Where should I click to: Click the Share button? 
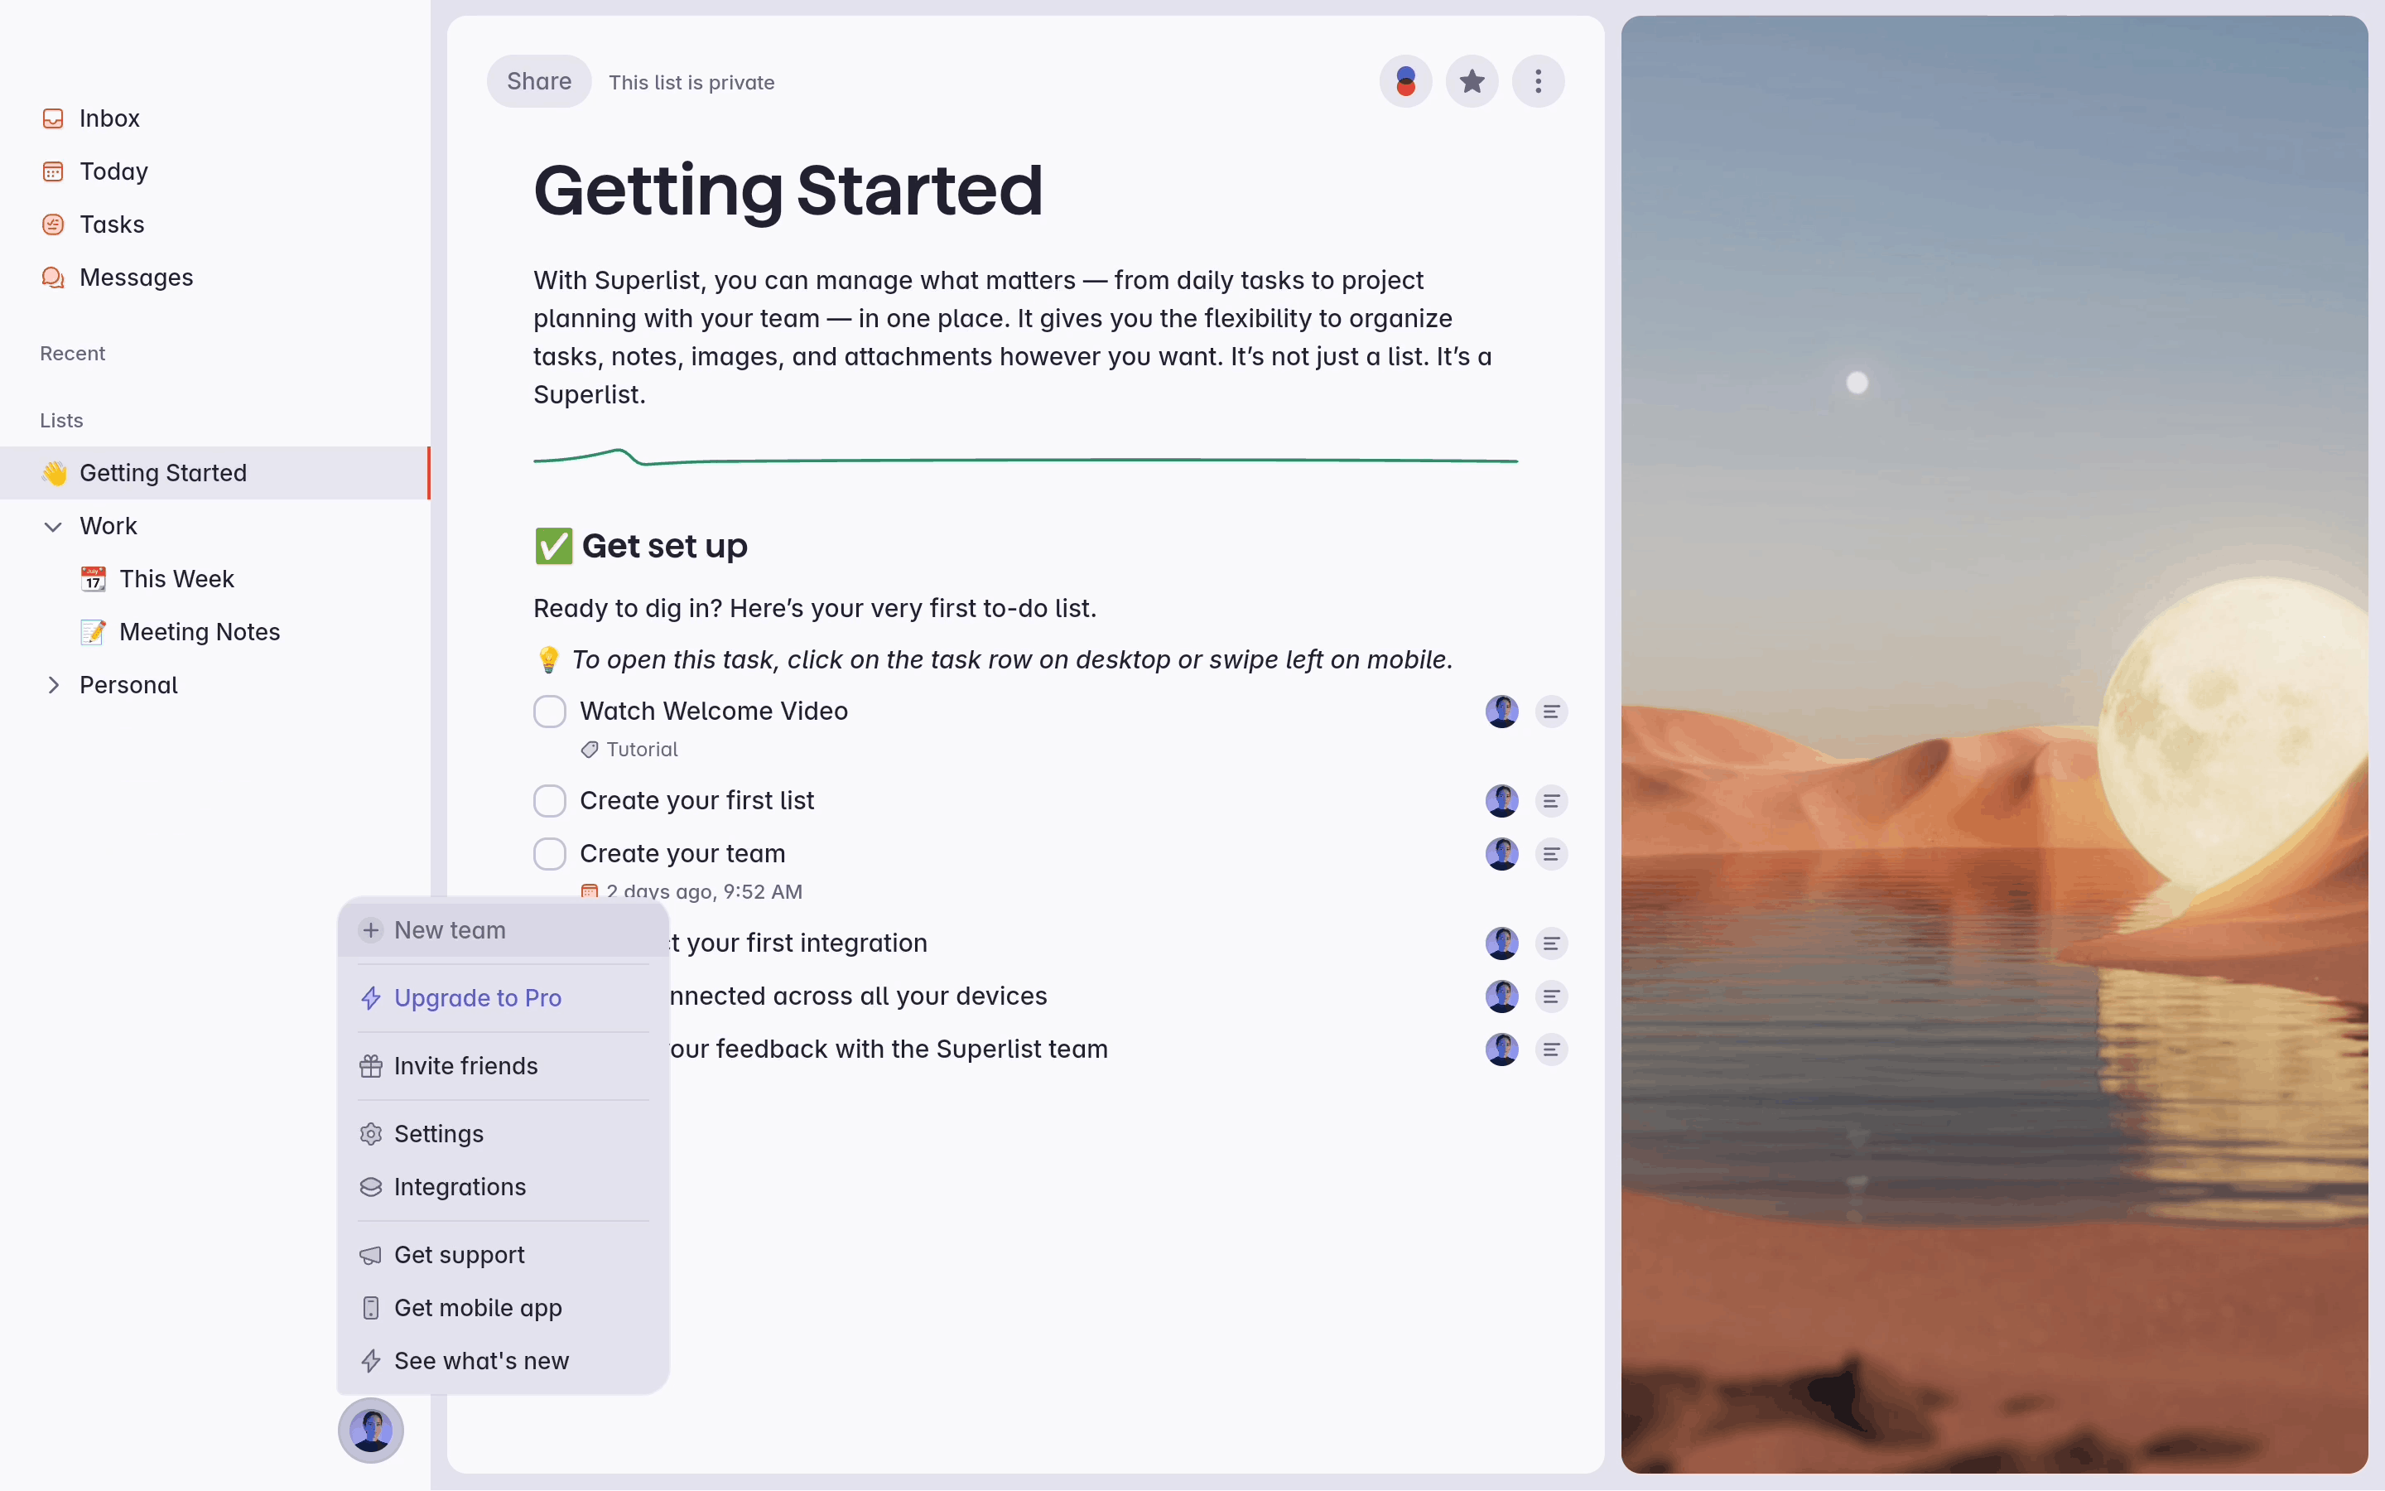[539, 82]
